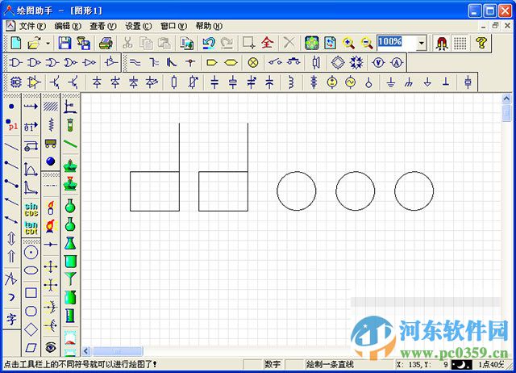Viewport: 516px width, 373px height.
Task: Insert the variable resistor symbol
Action: 193,82
